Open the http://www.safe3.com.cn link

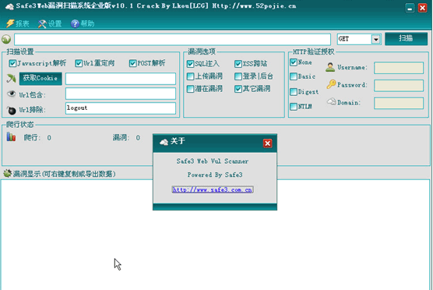(x=213, y=190)
